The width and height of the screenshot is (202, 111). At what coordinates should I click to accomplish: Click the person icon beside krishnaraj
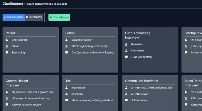click(x=66, y=94)
